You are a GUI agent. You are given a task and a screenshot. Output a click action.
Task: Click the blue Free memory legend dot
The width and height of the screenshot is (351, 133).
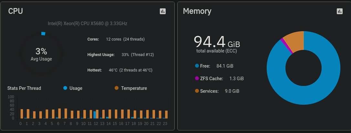197,66
